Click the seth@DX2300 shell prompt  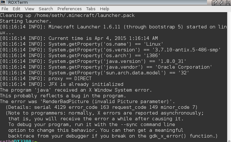(x=19, y=141)
